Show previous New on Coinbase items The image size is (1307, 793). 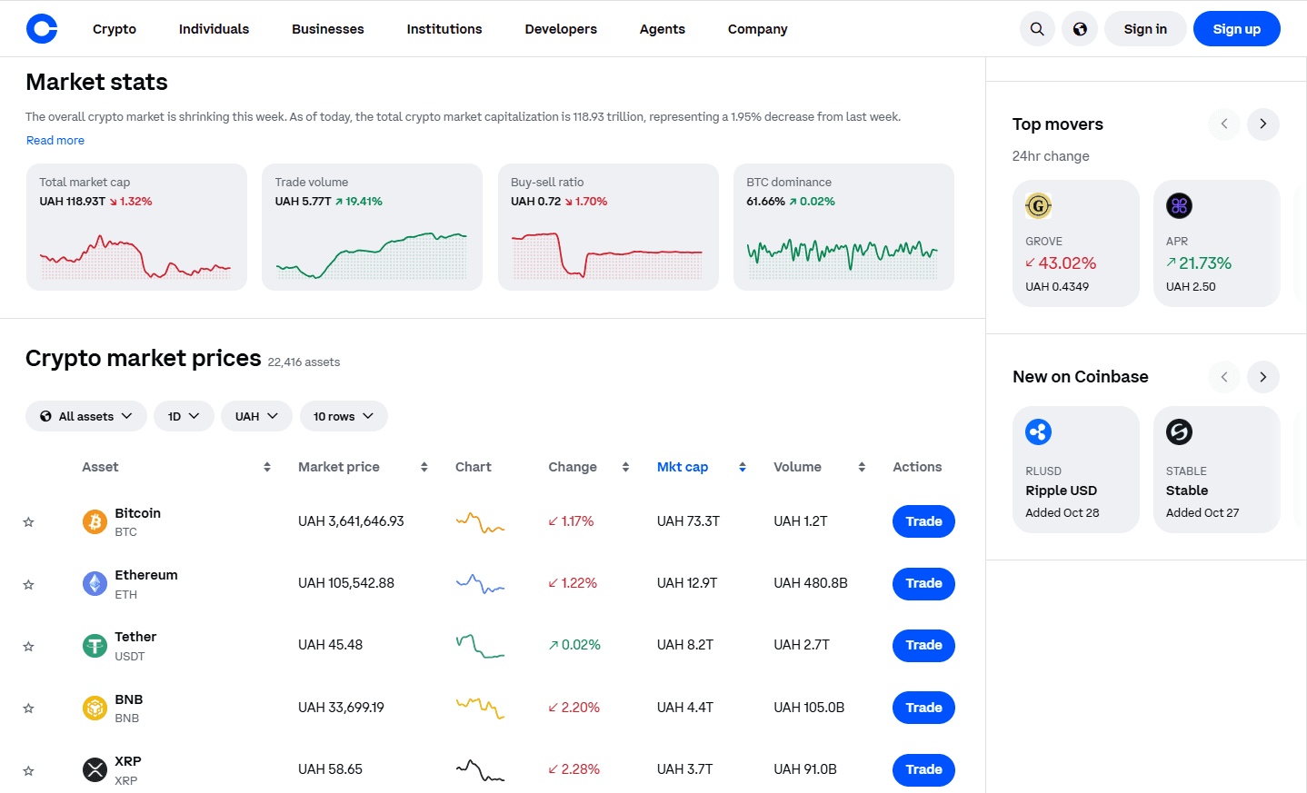[1224, 377]
